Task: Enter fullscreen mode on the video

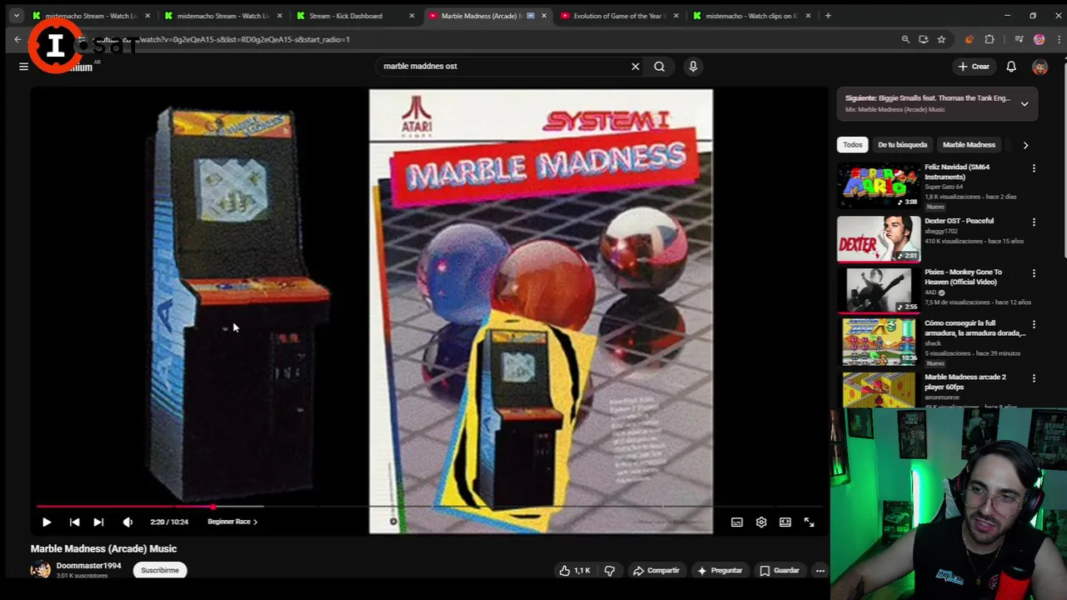Action: click(x=809, y=522)
